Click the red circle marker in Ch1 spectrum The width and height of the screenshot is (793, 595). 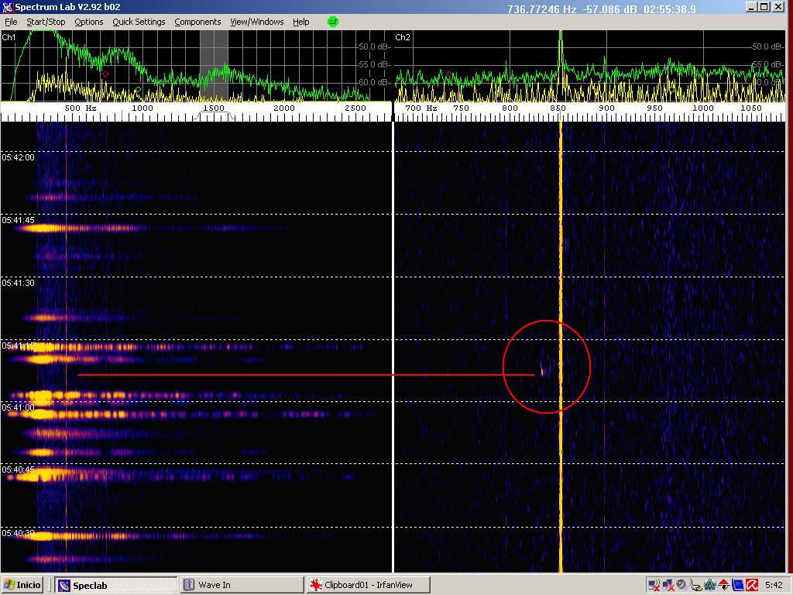click(105, 74)
